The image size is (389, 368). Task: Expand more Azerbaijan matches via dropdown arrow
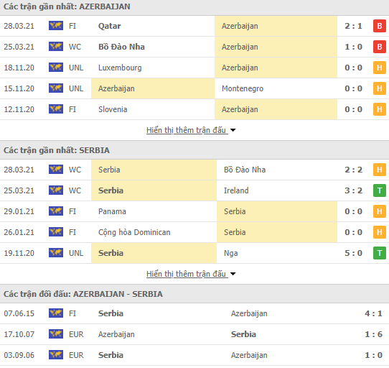[233, 130]
